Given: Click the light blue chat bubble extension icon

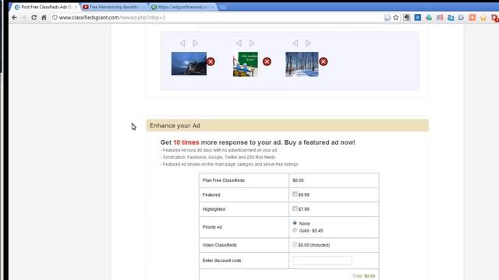Looking at the screenshot, I should coord(461,17).
